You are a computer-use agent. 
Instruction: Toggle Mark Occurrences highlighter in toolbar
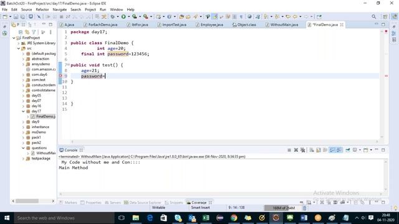click(215, 17)
